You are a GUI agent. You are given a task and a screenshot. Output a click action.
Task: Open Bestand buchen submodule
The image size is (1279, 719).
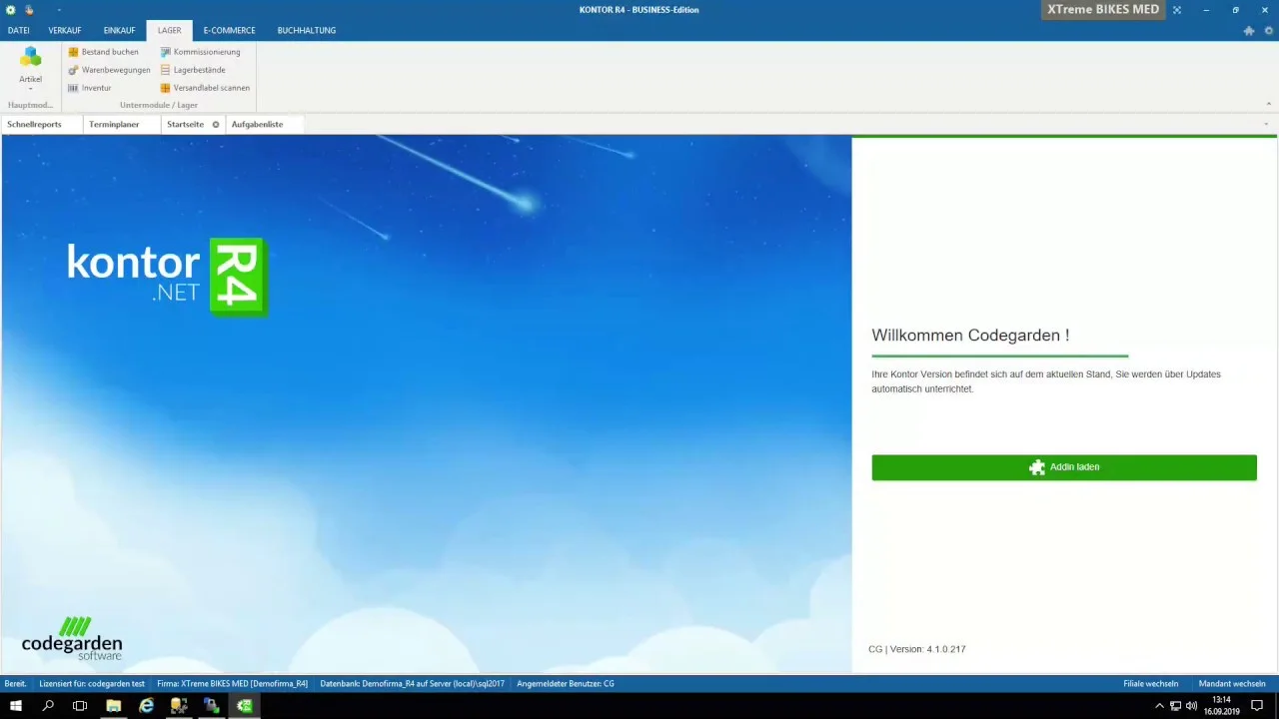tap(103, 52)
